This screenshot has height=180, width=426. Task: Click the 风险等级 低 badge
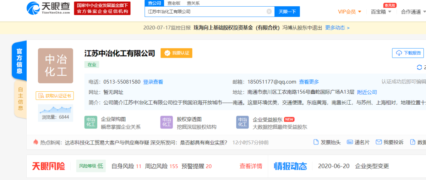coord(91,166)
